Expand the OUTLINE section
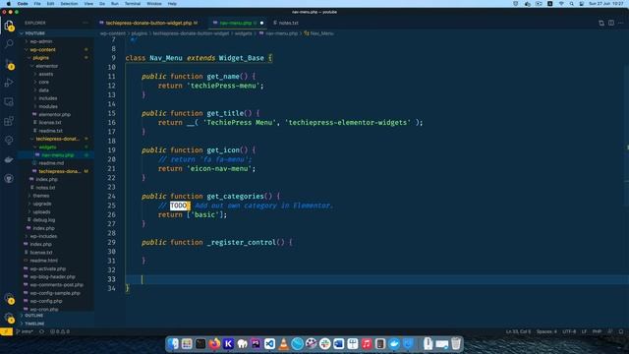Screen dimensions: 629x354 (34, 316)
